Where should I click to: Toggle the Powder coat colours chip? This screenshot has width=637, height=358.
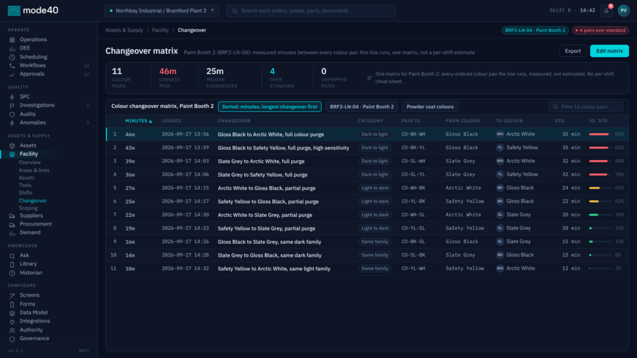[430, 107]
